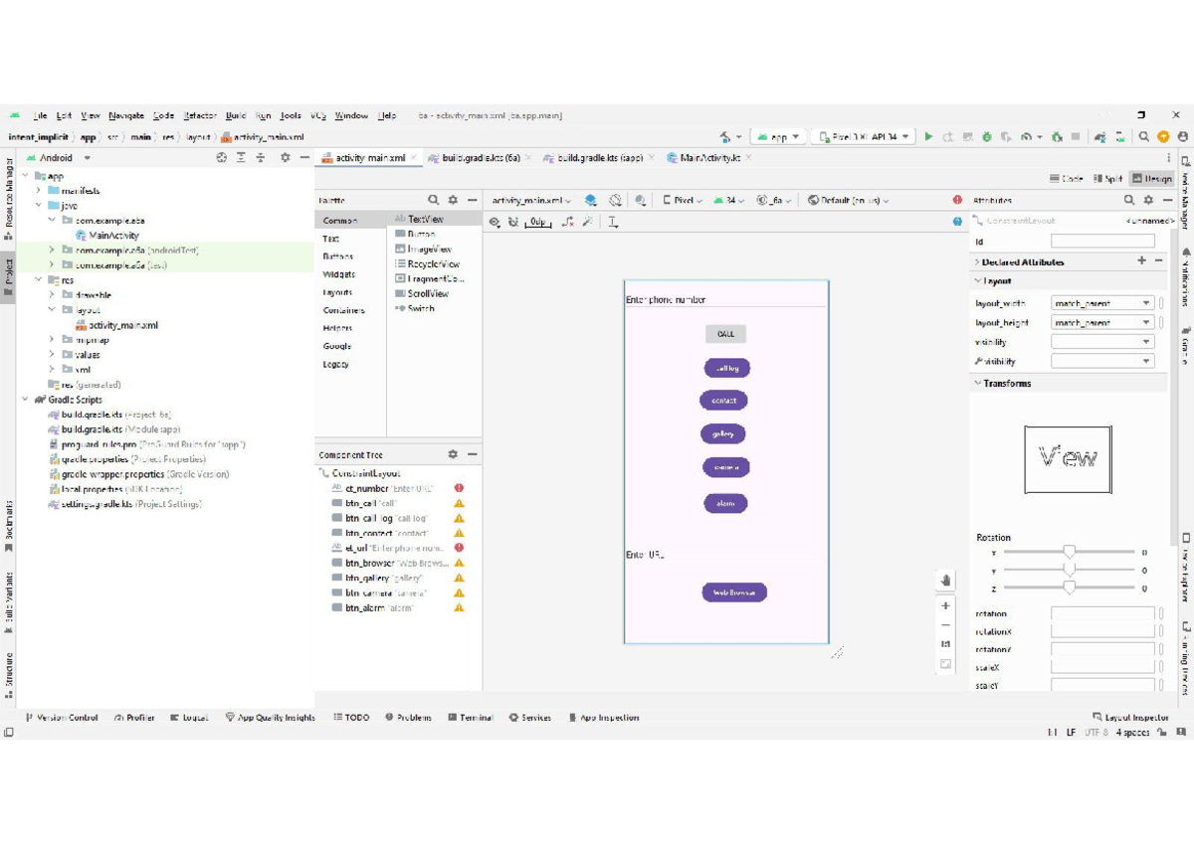
Task: Run the app with the green play icon
Action: (928, 137)
